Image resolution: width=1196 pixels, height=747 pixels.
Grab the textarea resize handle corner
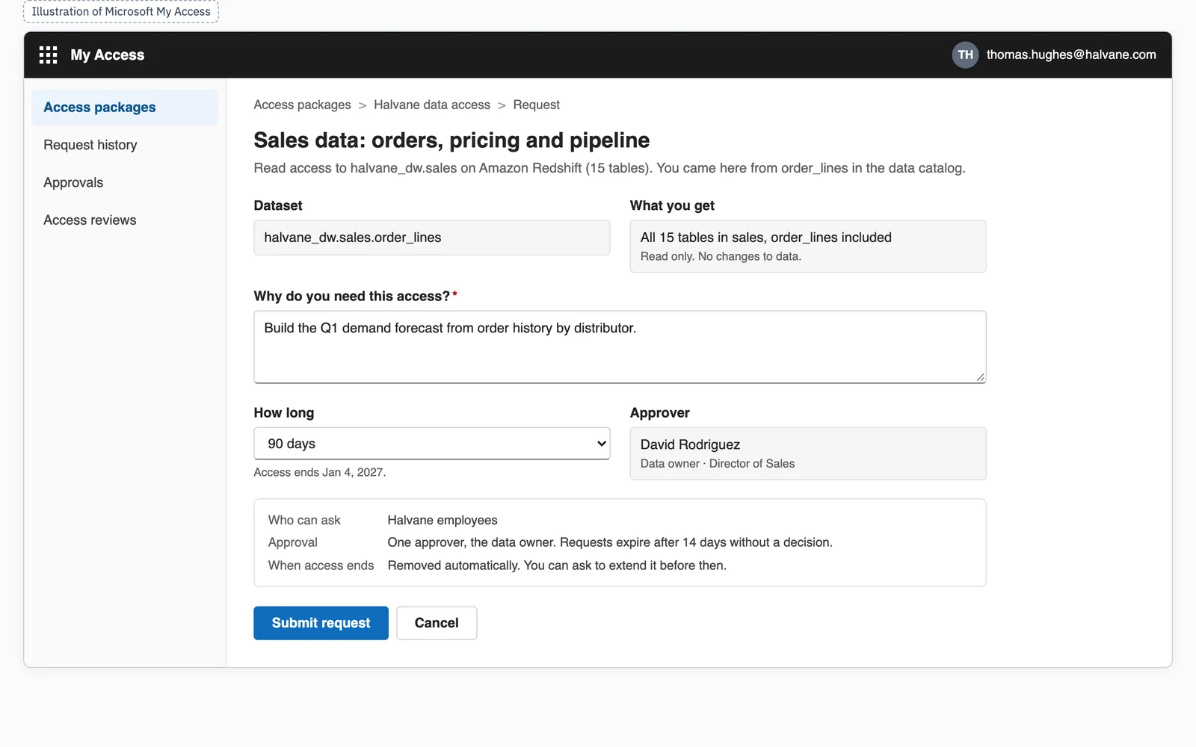pos(980,377)
